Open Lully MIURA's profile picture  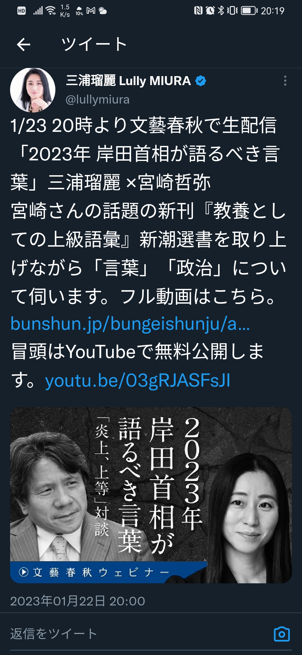click(33, 90)
